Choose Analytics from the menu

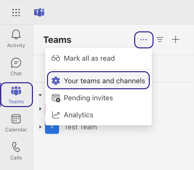[99, 115]
